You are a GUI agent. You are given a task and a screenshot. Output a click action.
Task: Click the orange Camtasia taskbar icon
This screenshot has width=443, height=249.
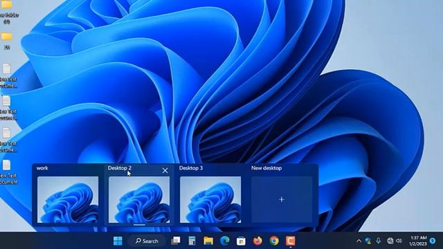point(290,241)
